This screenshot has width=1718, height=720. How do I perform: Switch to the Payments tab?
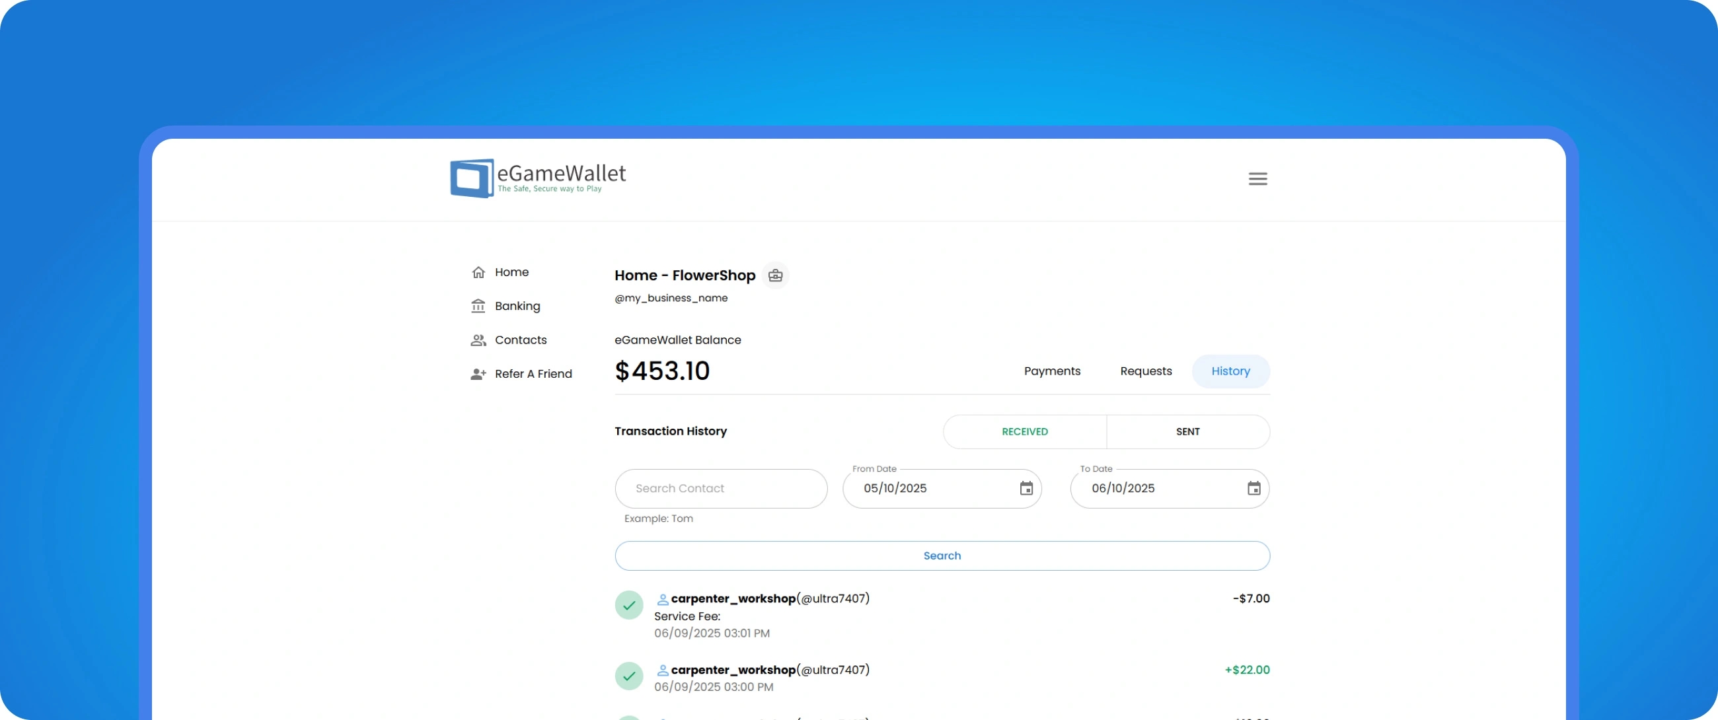click(1052, 371)
